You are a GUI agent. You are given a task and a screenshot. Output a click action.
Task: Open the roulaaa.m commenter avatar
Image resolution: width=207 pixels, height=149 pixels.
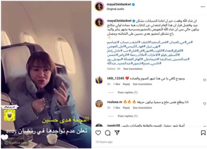(x=99, y=104)
